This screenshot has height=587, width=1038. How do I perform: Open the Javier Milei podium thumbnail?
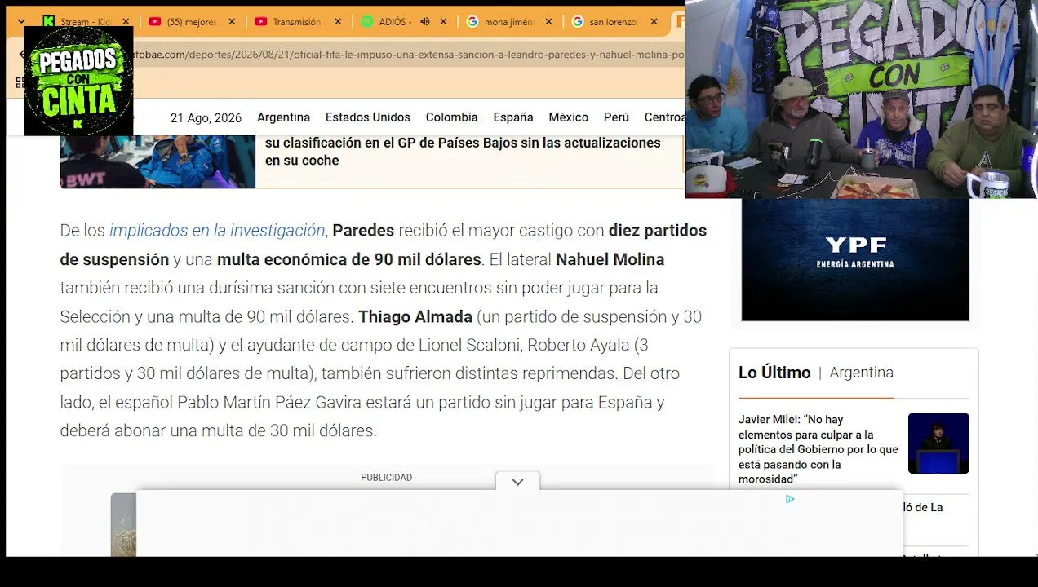click(938, 443)
